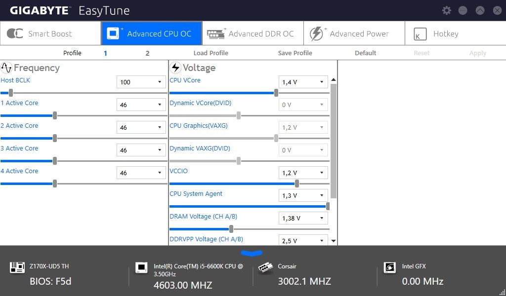The image size is (506, 296).
Task: Click the motherboard icon beside Z170X-UD5 TH
Action: [x=17, y=267]
